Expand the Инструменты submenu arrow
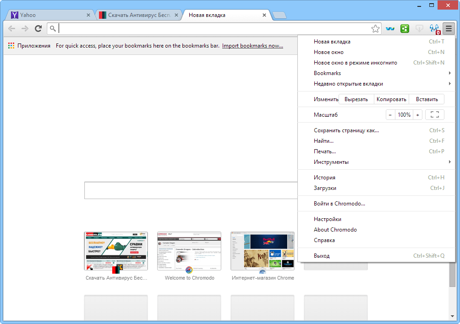 click(449, 162)
